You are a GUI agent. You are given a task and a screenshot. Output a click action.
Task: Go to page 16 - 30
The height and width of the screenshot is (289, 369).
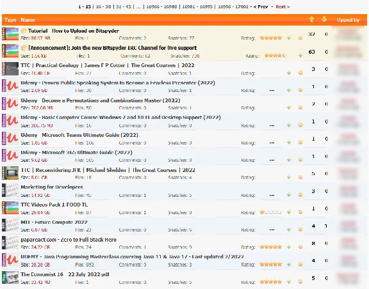point(103,6)
